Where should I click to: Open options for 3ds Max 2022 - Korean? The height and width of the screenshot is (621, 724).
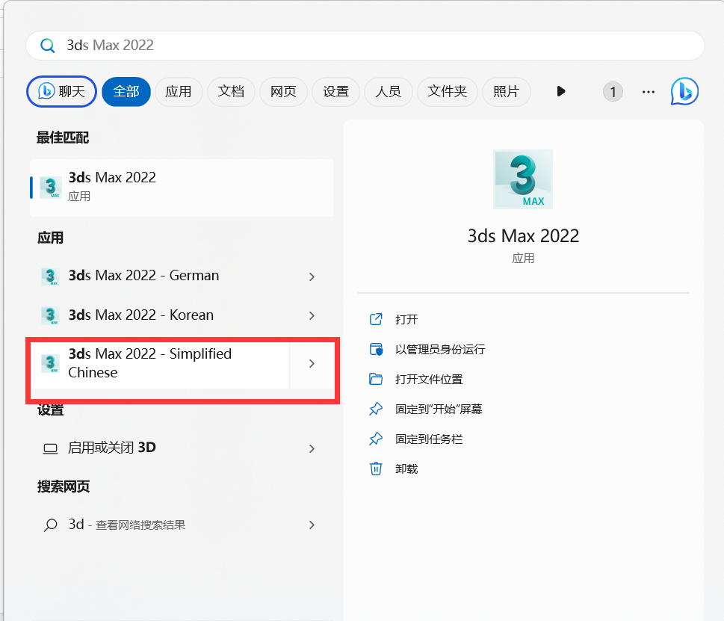[312, 315]
